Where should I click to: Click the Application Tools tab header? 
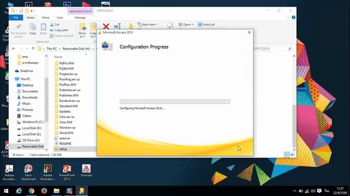click(x=80, y=11)
